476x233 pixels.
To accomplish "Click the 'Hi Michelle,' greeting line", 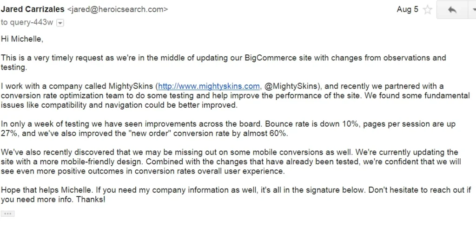I will coord(22,39).
